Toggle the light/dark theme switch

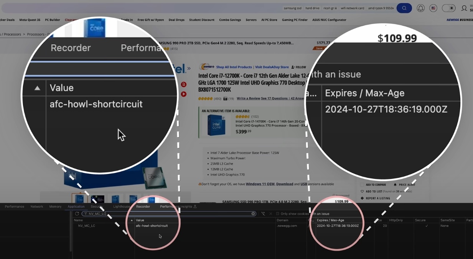[448, 8]
